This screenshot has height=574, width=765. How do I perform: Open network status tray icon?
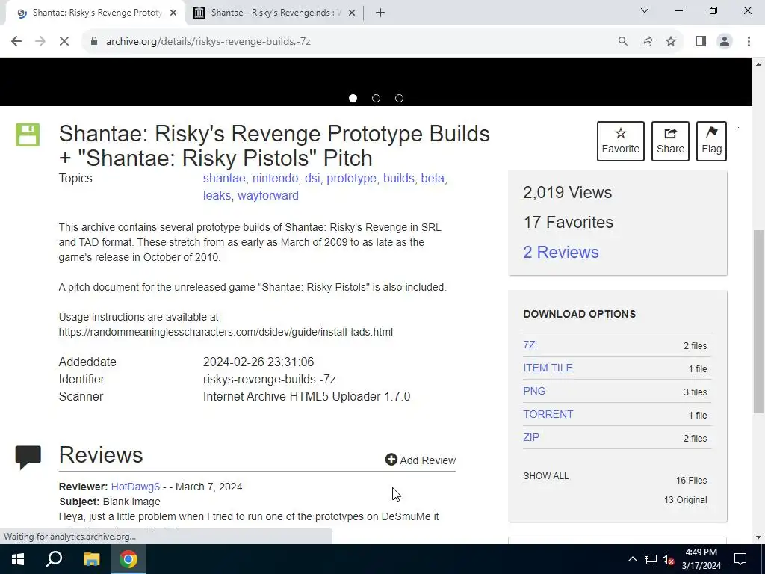(x=651, y=559)
